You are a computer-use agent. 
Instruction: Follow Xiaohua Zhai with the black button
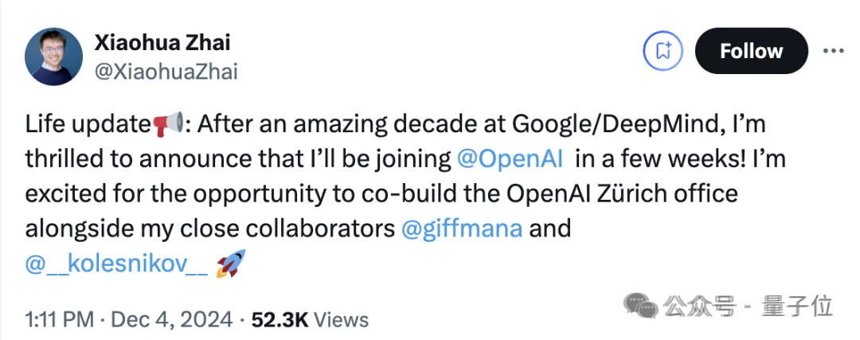(752, 51)
